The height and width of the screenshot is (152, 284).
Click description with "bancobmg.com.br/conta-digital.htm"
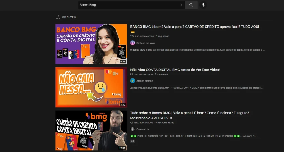click(x=197, y=88)
